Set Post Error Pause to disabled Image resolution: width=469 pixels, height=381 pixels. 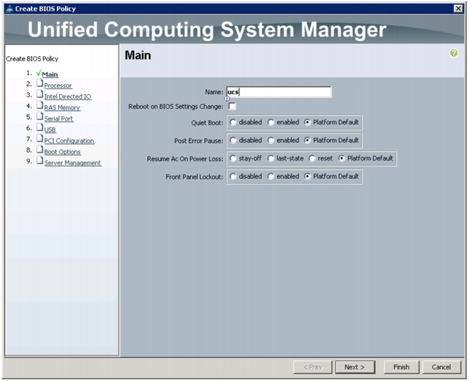(x=233, y=140)
